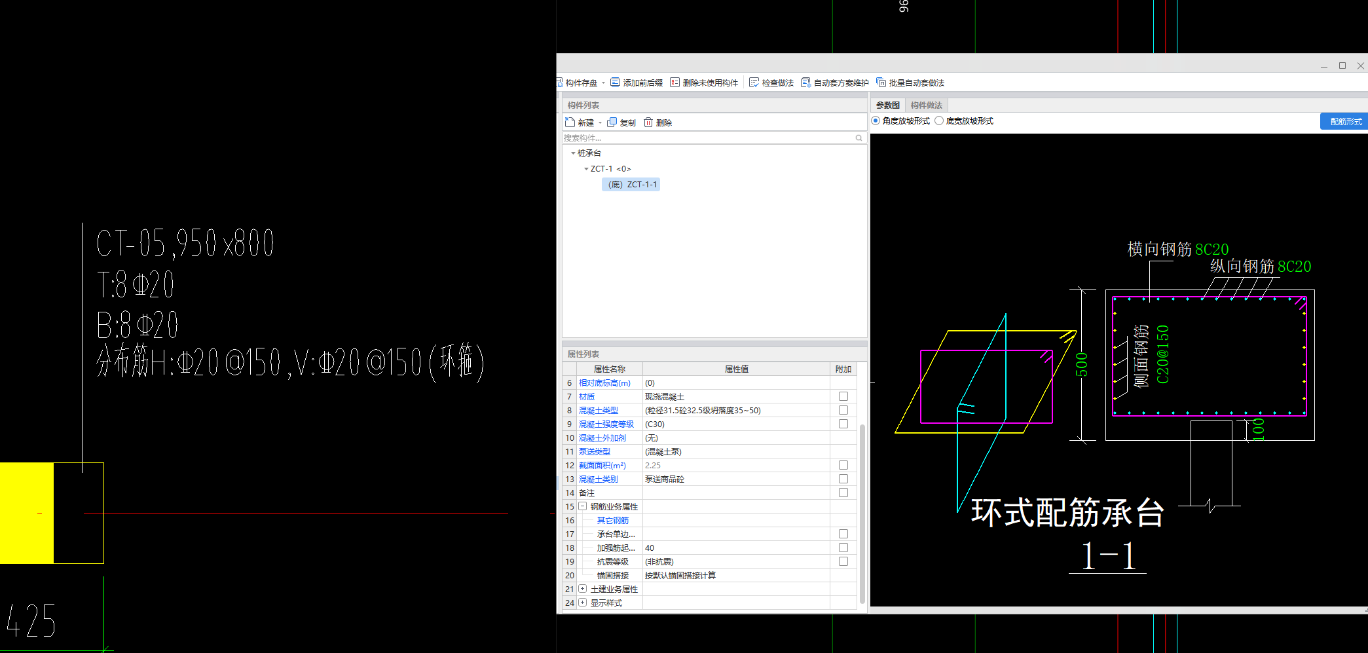Viewport: 1368px width, 653px height.
Task: Collapse the ZCT-1 <0> tree node
Action: coord(586,169)
